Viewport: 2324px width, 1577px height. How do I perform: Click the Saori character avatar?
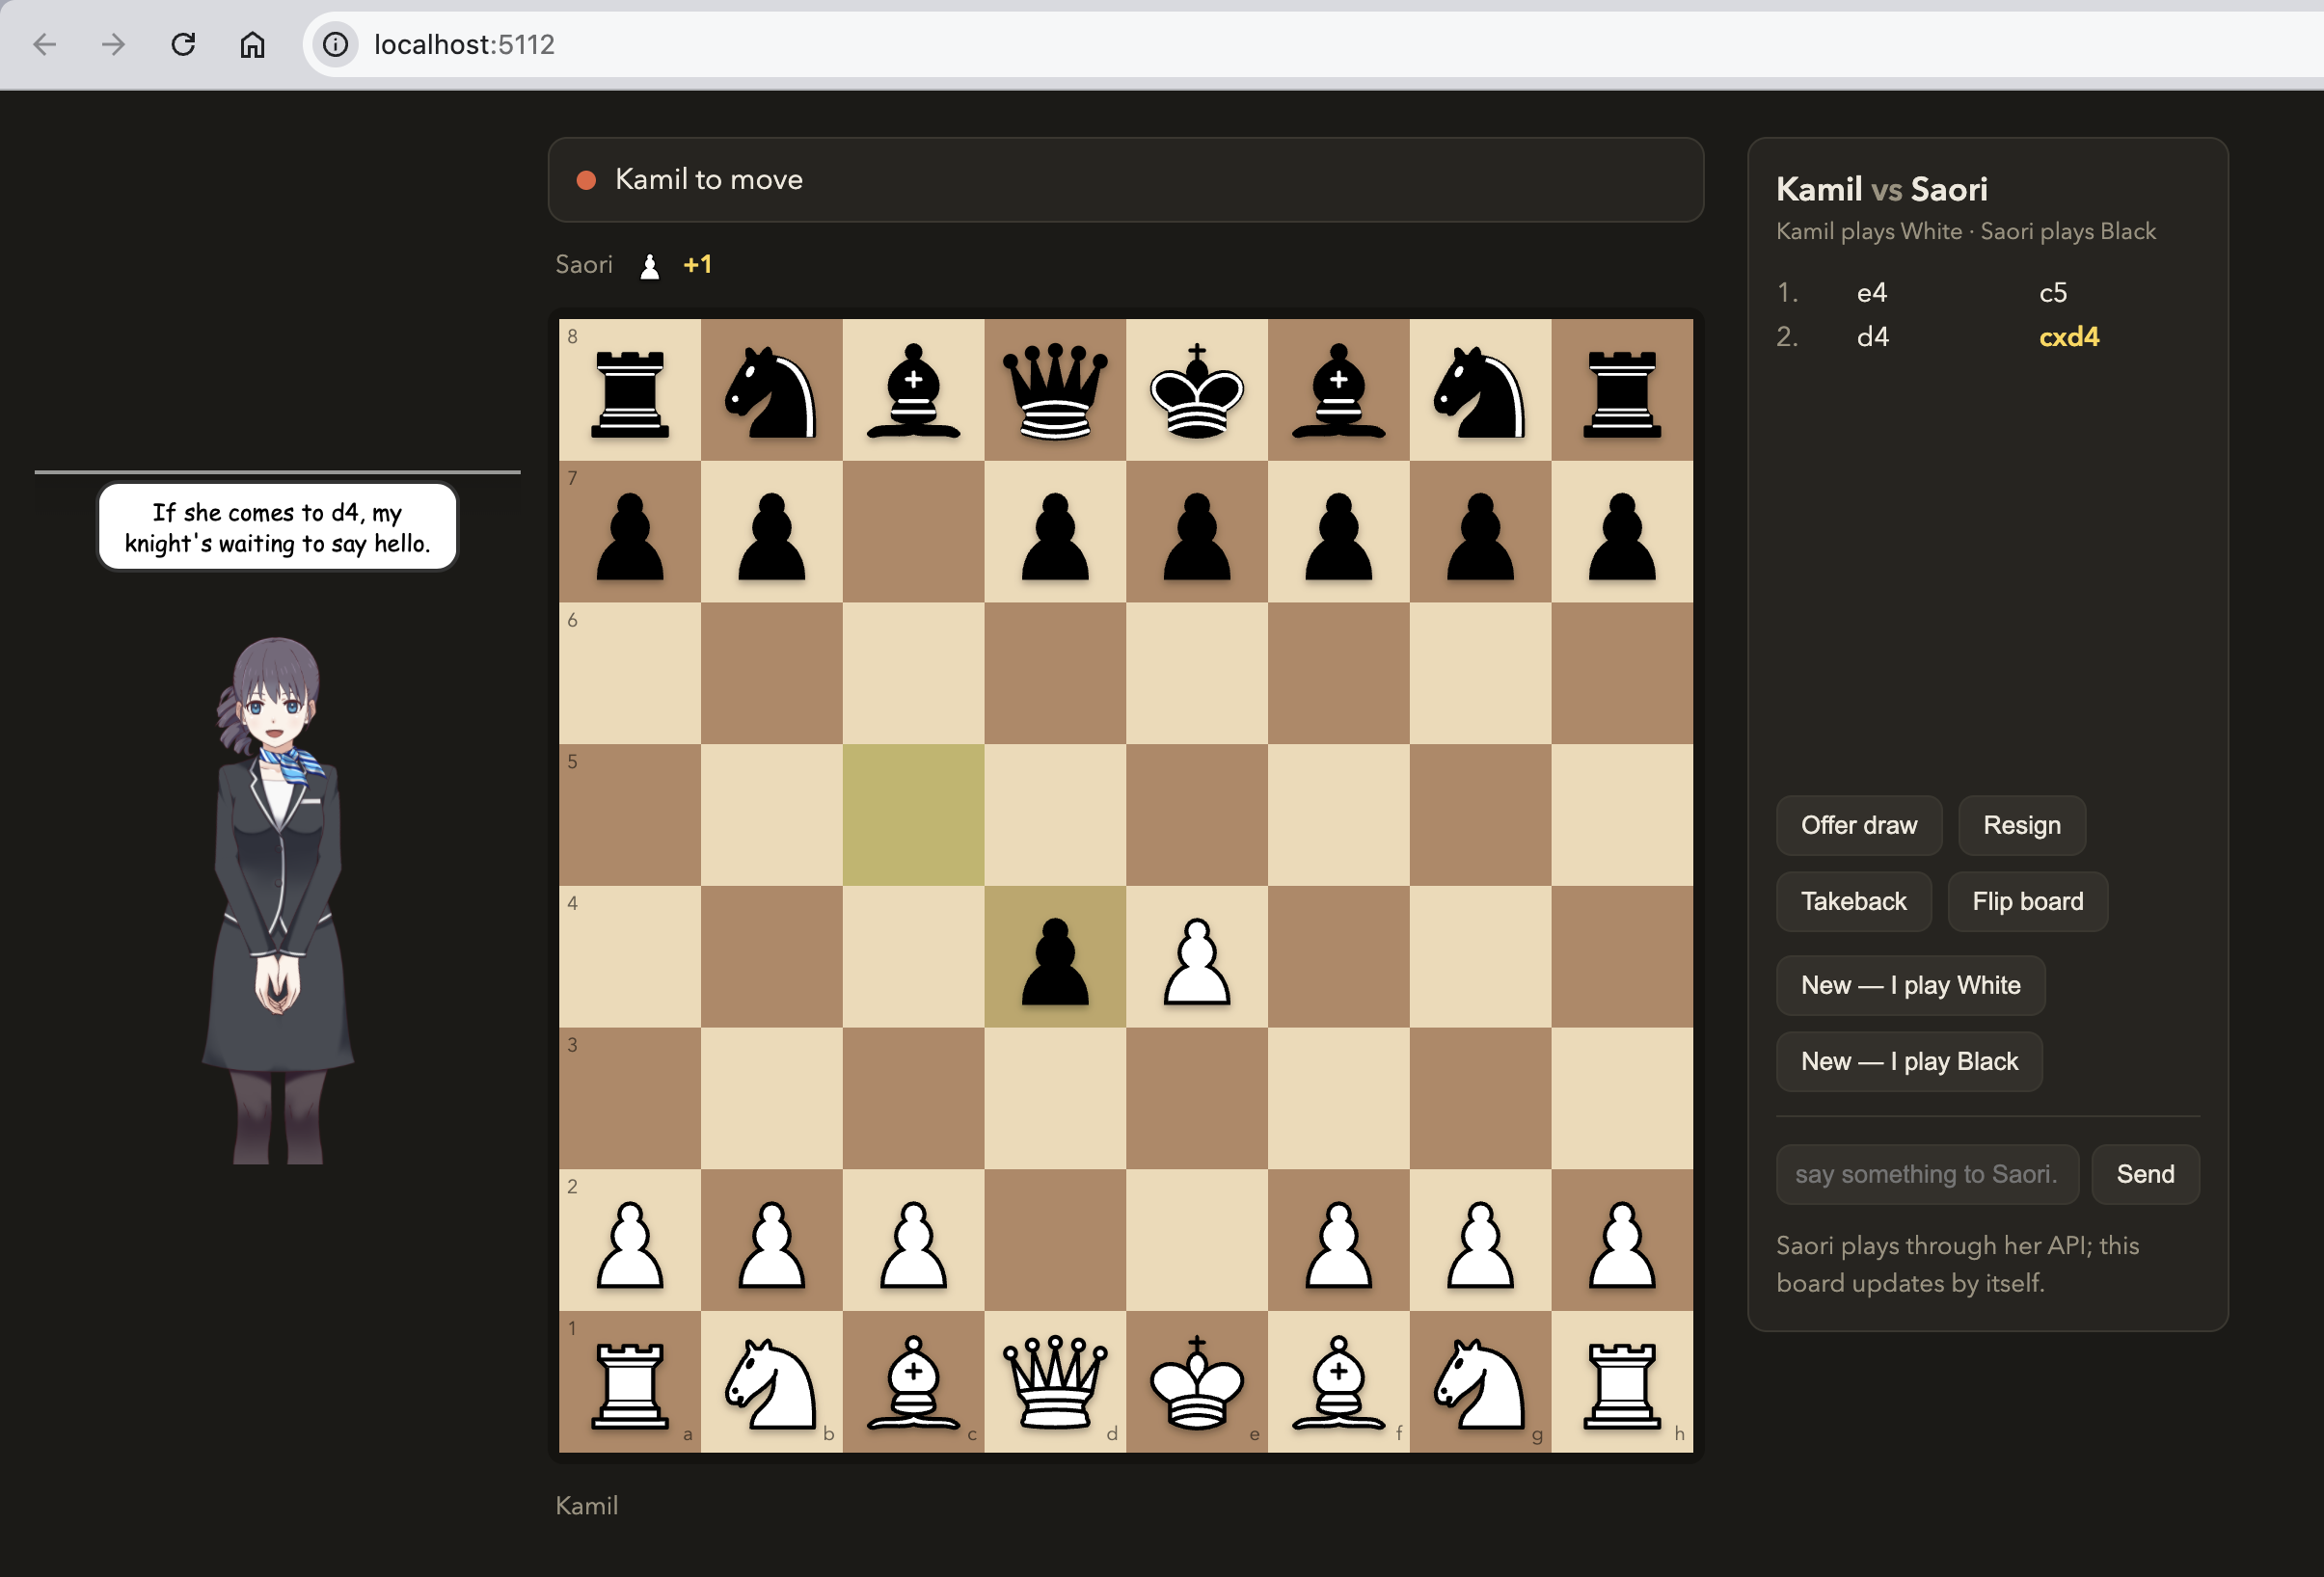click(277, 900)
